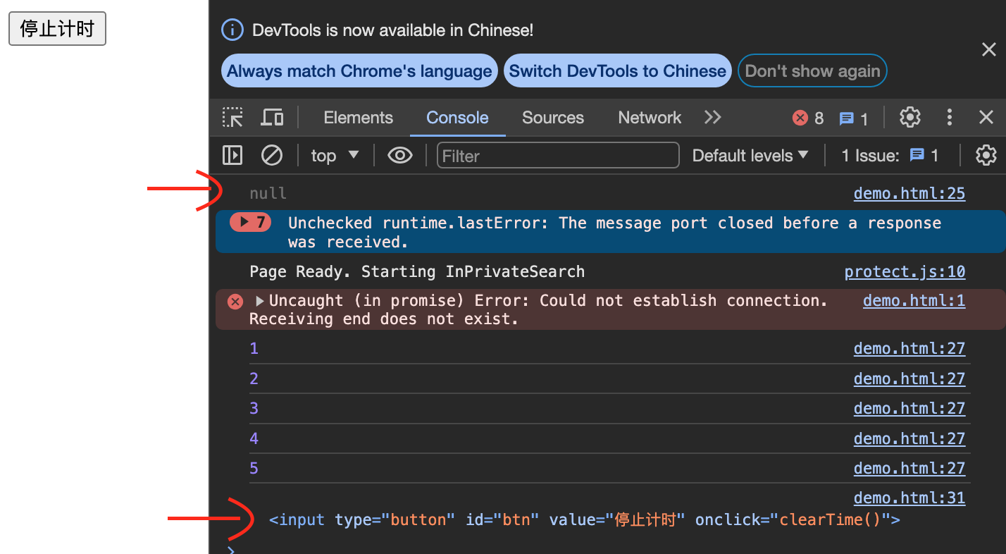
Task: Dismiss the language notification bar
Action: click(x=989, y=49)
